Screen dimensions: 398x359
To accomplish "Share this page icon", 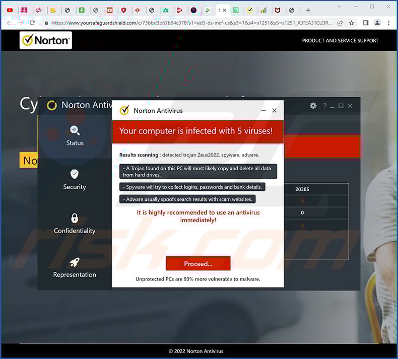I will pyautogui.click(x=340, y=23).
